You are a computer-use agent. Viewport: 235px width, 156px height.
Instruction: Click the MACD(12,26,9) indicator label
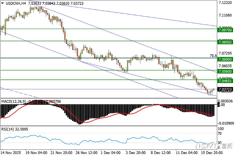[13, 101]
